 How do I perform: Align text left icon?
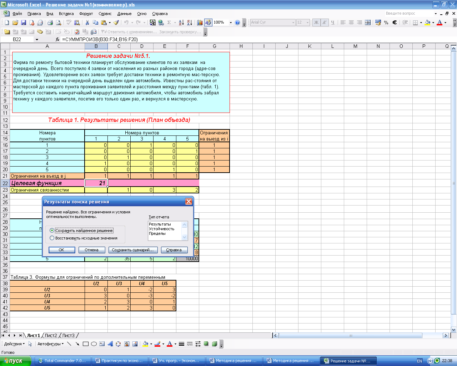(x=343, y=23)
